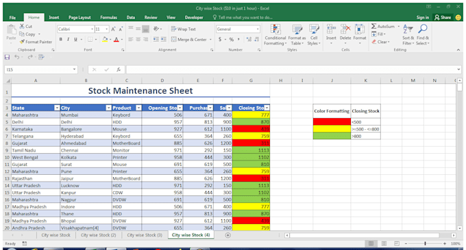Open the Product column filter dropdown
The image size is (466, 250).
(138, 108)
